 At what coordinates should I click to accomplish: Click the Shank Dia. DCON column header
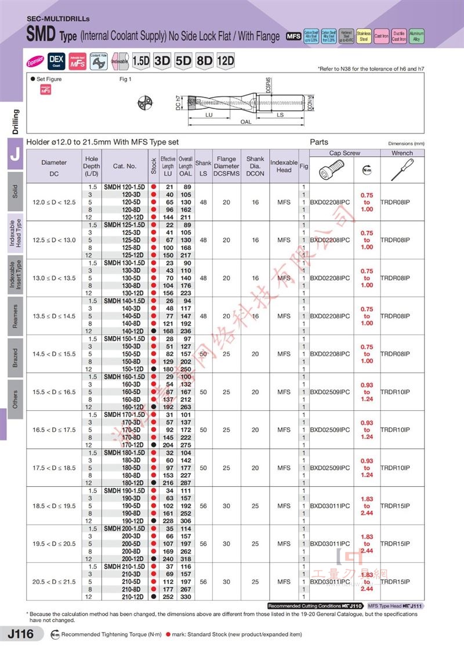pos(255,166)
